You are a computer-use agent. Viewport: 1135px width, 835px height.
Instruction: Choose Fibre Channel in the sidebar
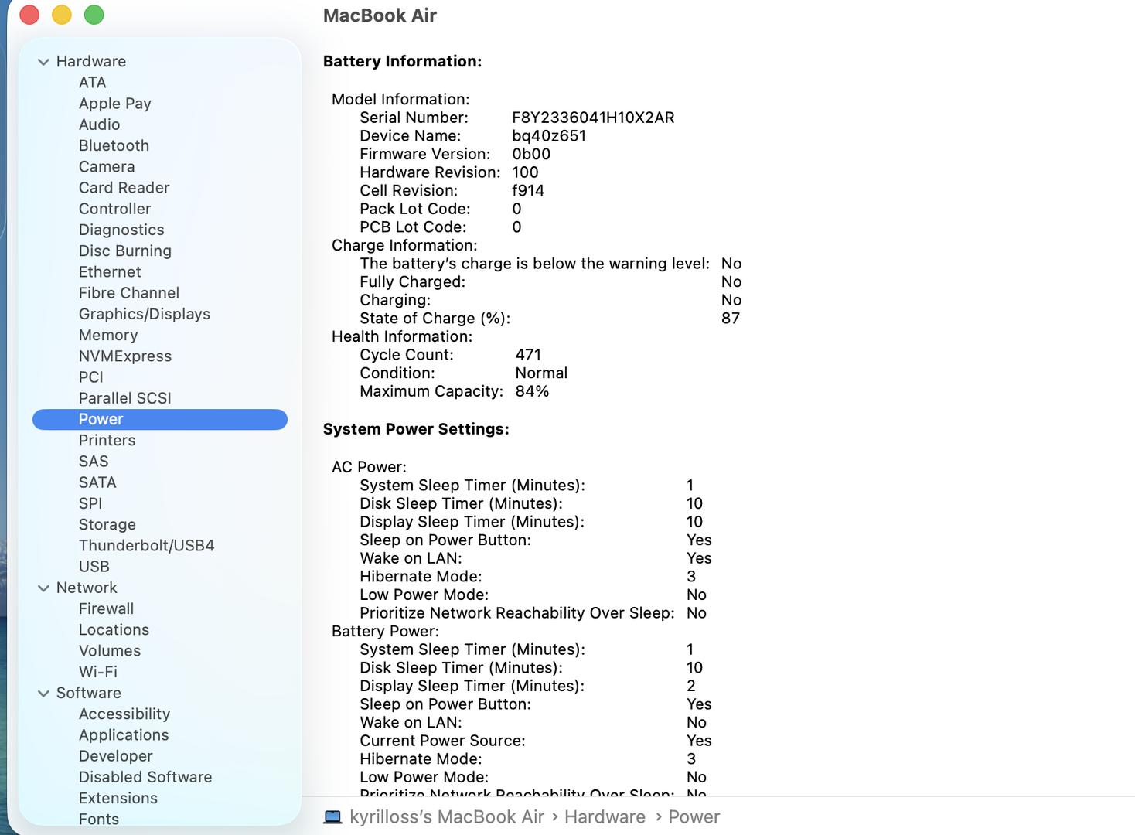128,293
